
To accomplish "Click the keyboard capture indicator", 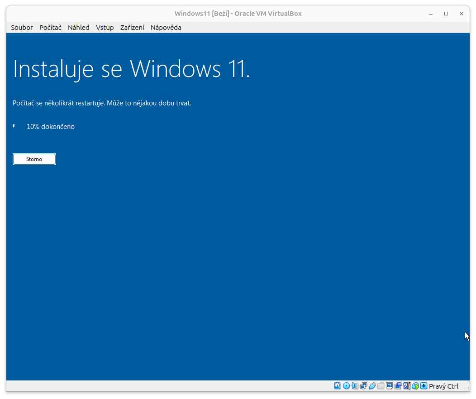I will pos(423,385).
